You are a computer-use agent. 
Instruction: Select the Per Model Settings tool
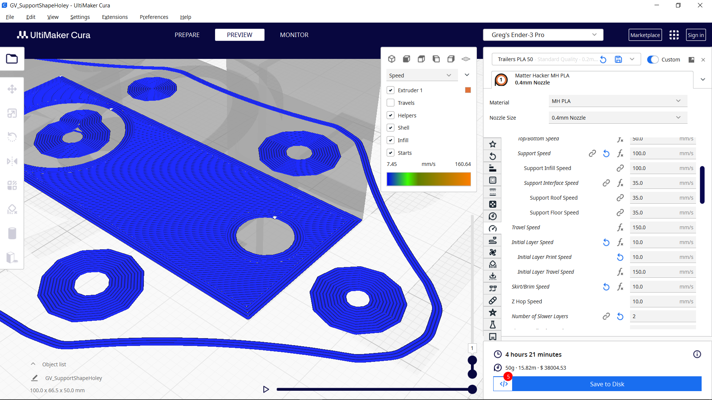click(12, 185)
